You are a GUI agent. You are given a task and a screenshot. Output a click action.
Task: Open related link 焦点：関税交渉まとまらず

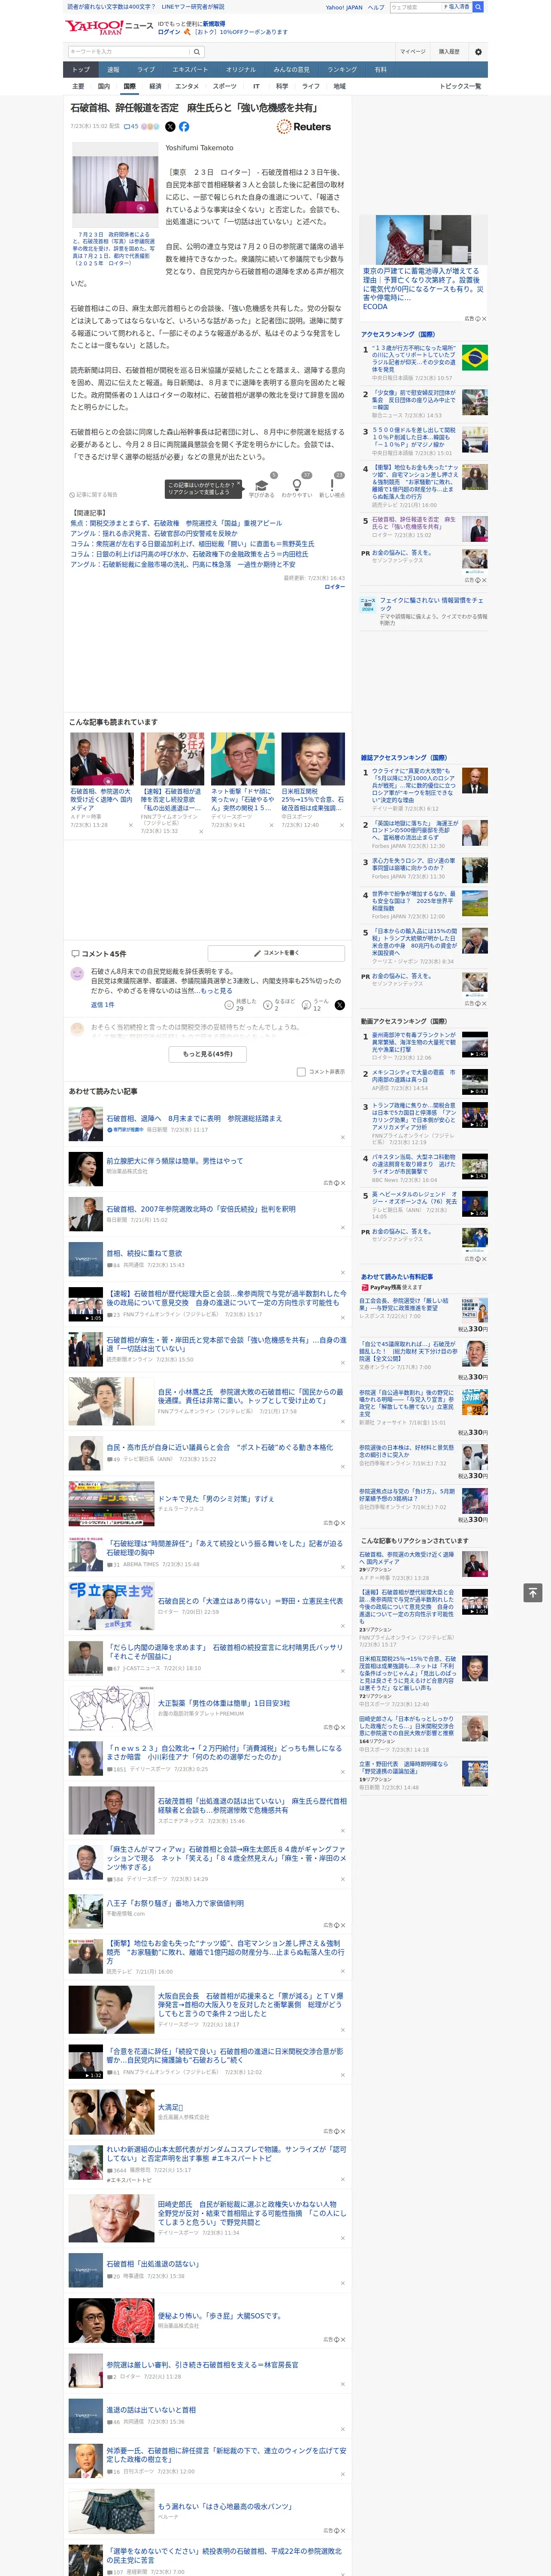[x=176, y=523]
